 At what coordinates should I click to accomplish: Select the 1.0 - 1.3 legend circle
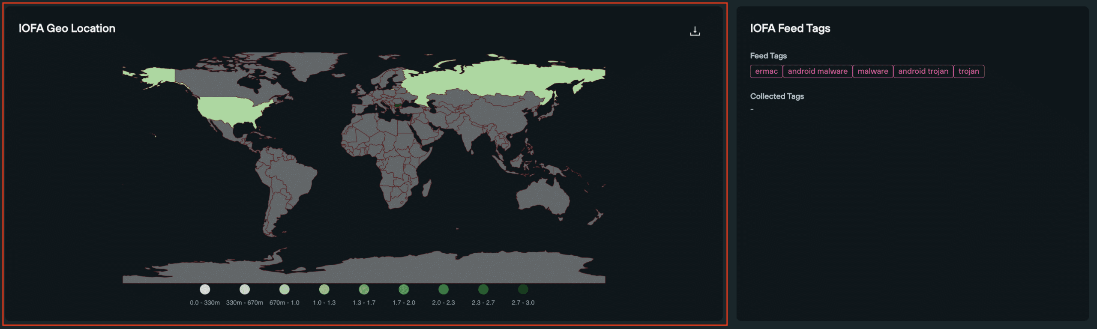point(324,290)
